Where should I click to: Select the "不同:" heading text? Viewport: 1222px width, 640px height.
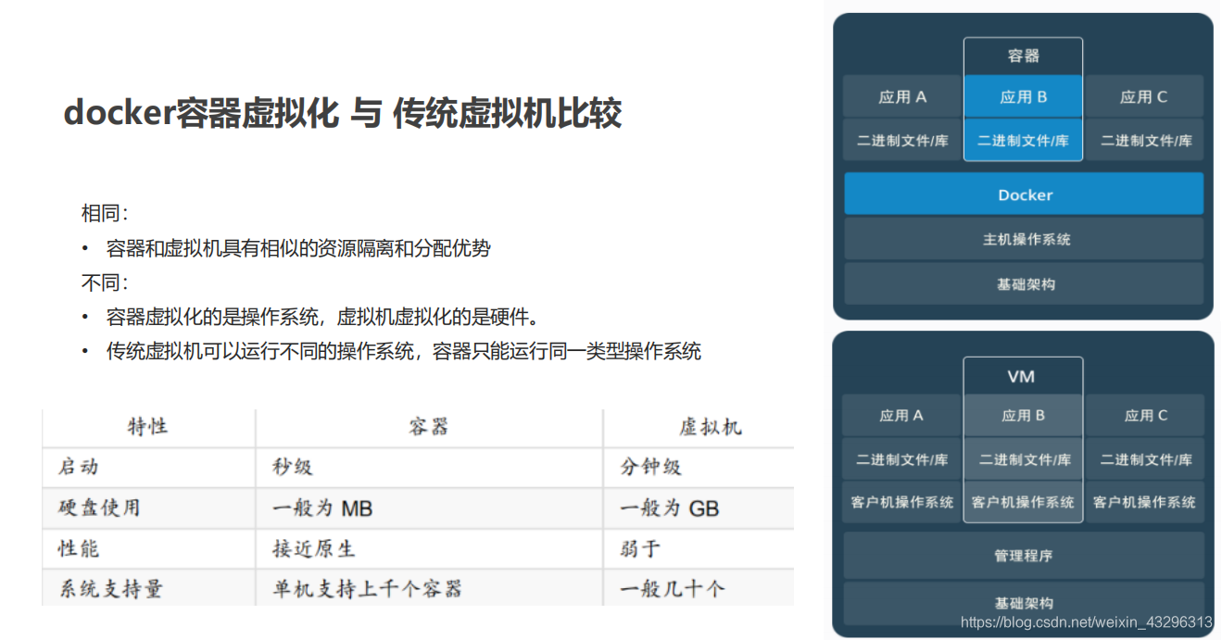[x=106, y=282]
